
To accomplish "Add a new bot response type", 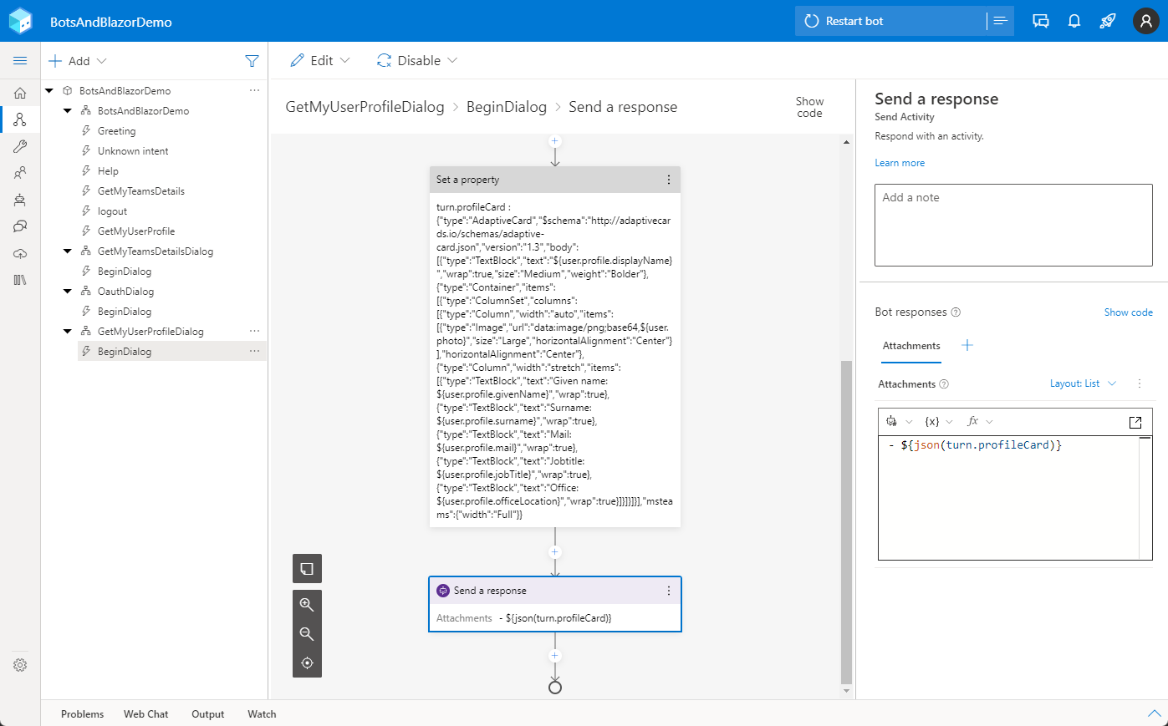I will click(967, 345).
